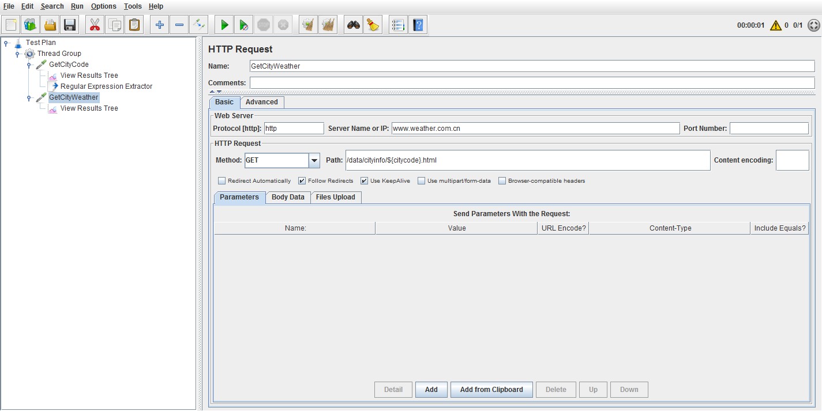This screenshot has height=411, width=822.
Task: Open the Run menu
Action: click(x=77, y=6)
